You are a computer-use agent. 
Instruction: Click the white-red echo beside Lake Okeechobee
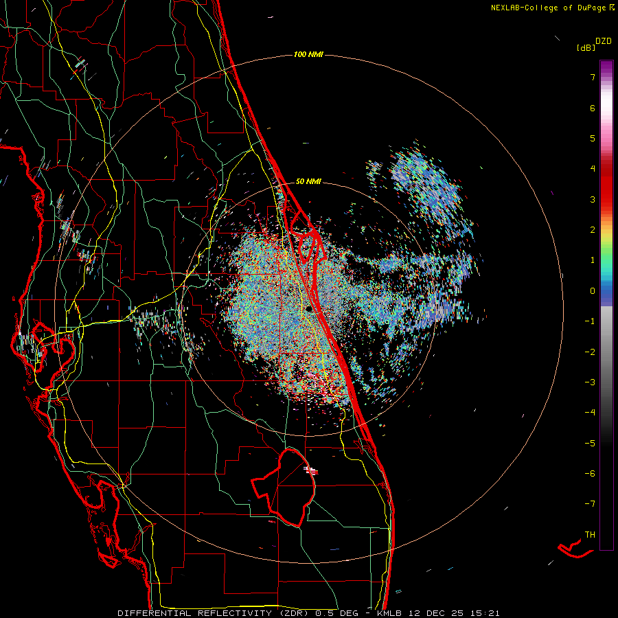click(x=310, y=470)
